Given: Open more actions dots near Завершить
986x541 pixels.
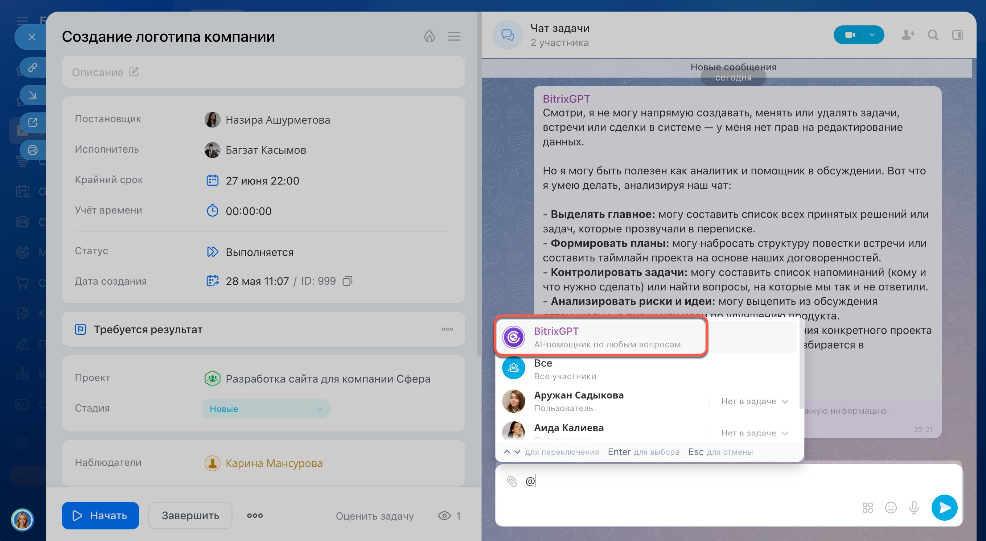Looking at the screenshot, I should 255,516.
